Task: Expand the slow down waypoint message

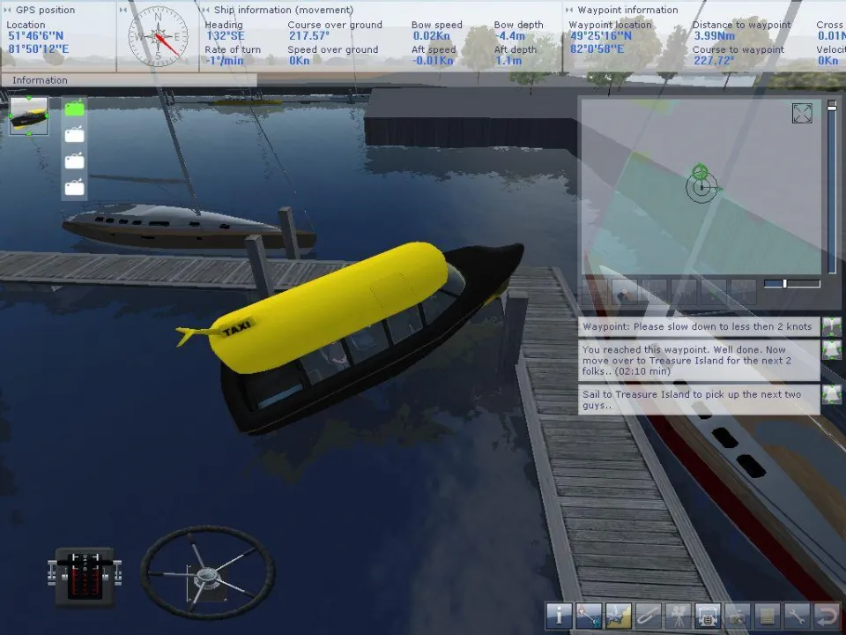Action: pyautogui.click(x=831, y=327)
